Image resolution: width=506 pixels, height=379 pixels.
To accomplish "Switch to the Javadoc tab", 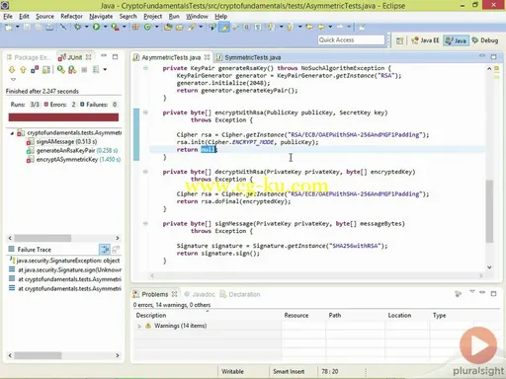I will tap(200, 294).
